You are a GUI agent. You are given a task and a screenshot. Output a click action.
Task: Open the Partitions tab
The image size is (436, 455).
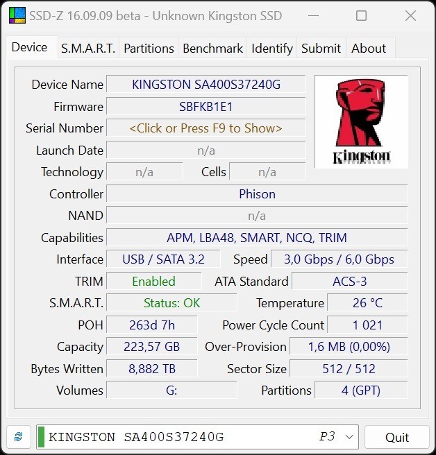pyautogui.click(x=149, y=48)
